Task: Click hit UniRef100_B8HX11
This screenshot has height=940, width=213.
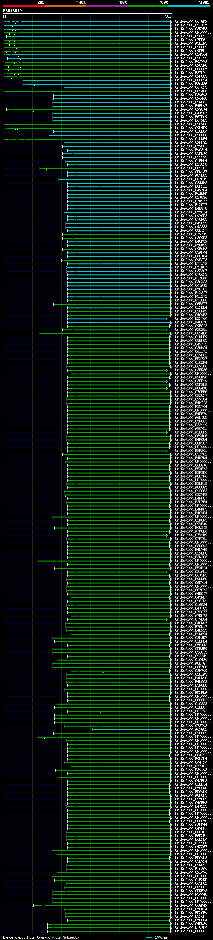Action: (x=191, y=186)
